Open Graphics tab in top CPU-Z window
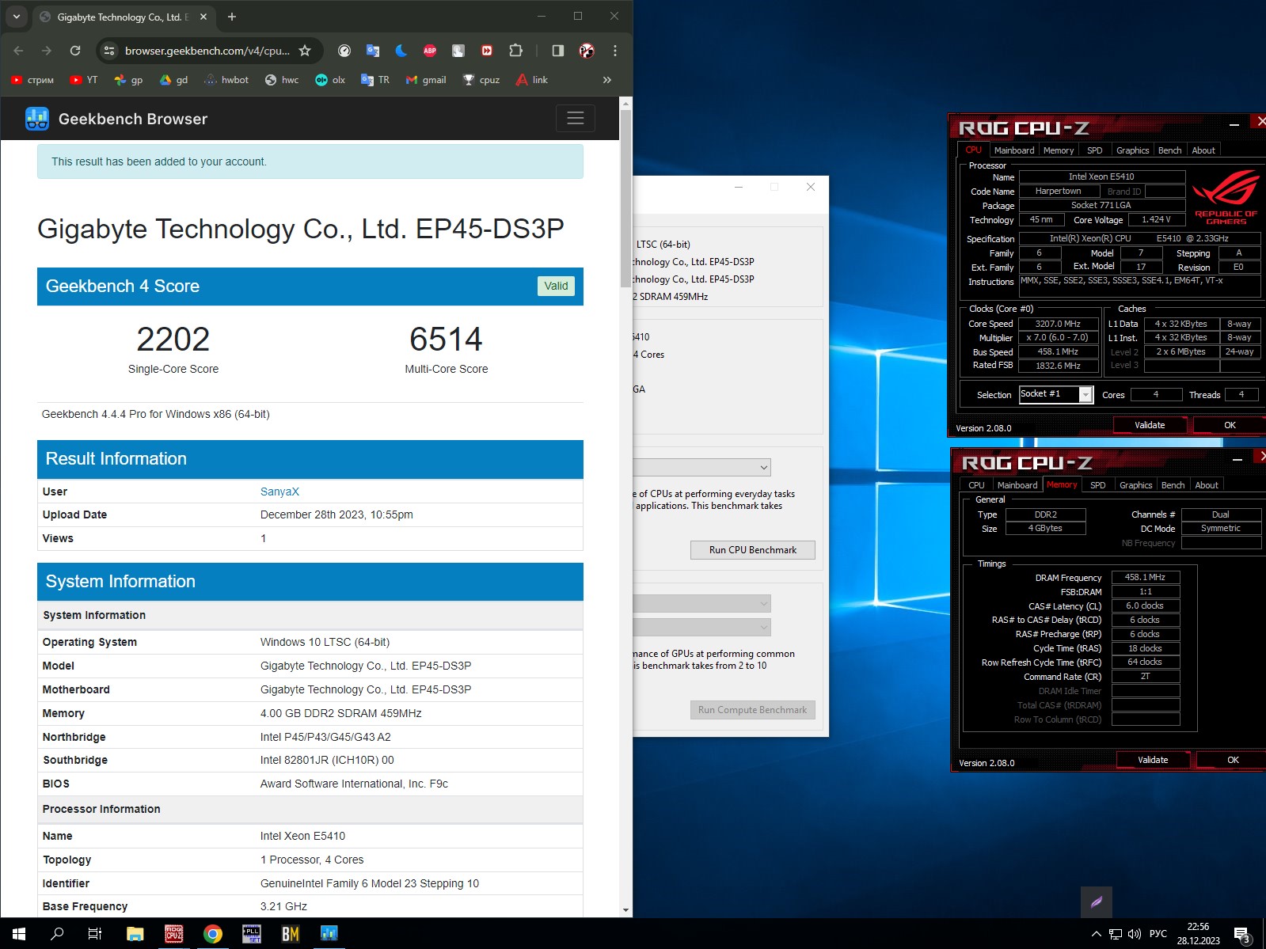Screen dimensions: 1266x949 click(x=1132, y=150)
